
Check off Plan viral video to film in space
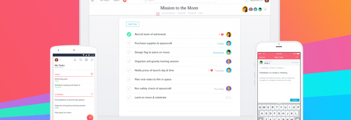click(x=129, y=79)
